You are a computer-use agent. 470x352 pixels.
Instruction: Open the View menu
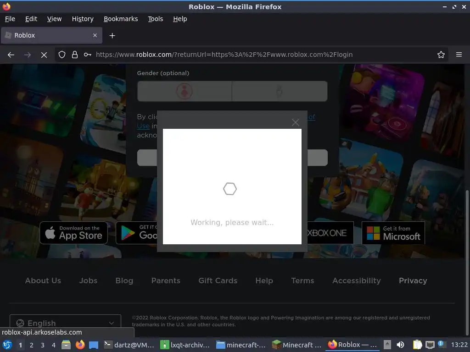54,19
